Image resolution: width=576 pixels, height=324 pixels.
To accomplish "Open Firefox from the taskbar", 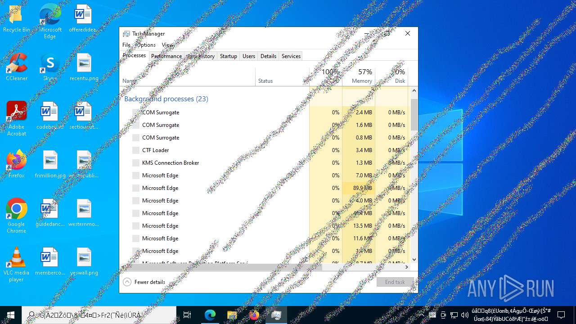I will [254, 315].
